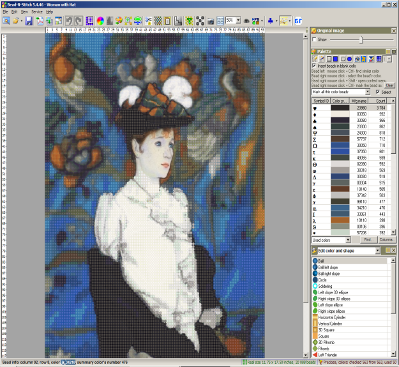Screen dimensions: 399x367
Task: Click the blue БГ icon in the toolbar
Action: [x=298, y=21]
